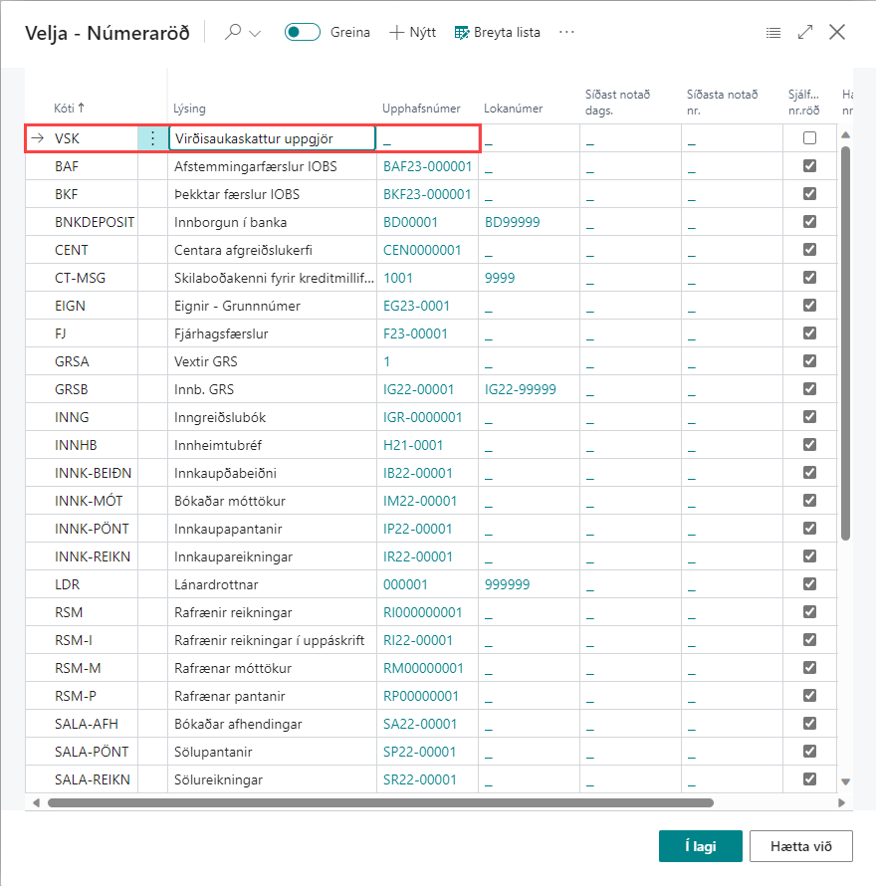Toggle the Greina switch
The height and width of the screenshot is (886, 876).
[x=303, y=32]
